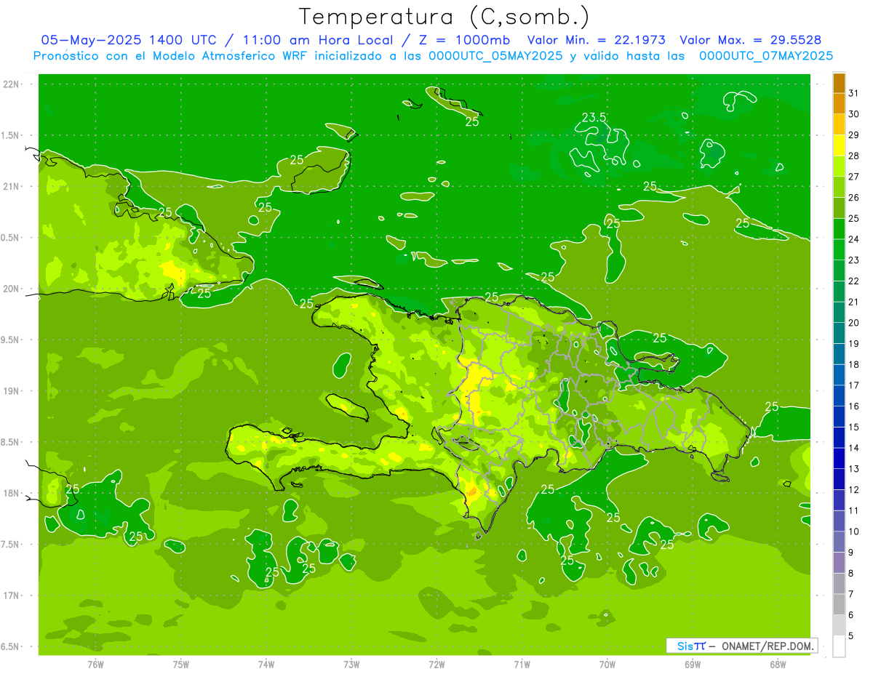Click the 25 tick label on the color scale

pyautogui.click(x=854, y=218)
